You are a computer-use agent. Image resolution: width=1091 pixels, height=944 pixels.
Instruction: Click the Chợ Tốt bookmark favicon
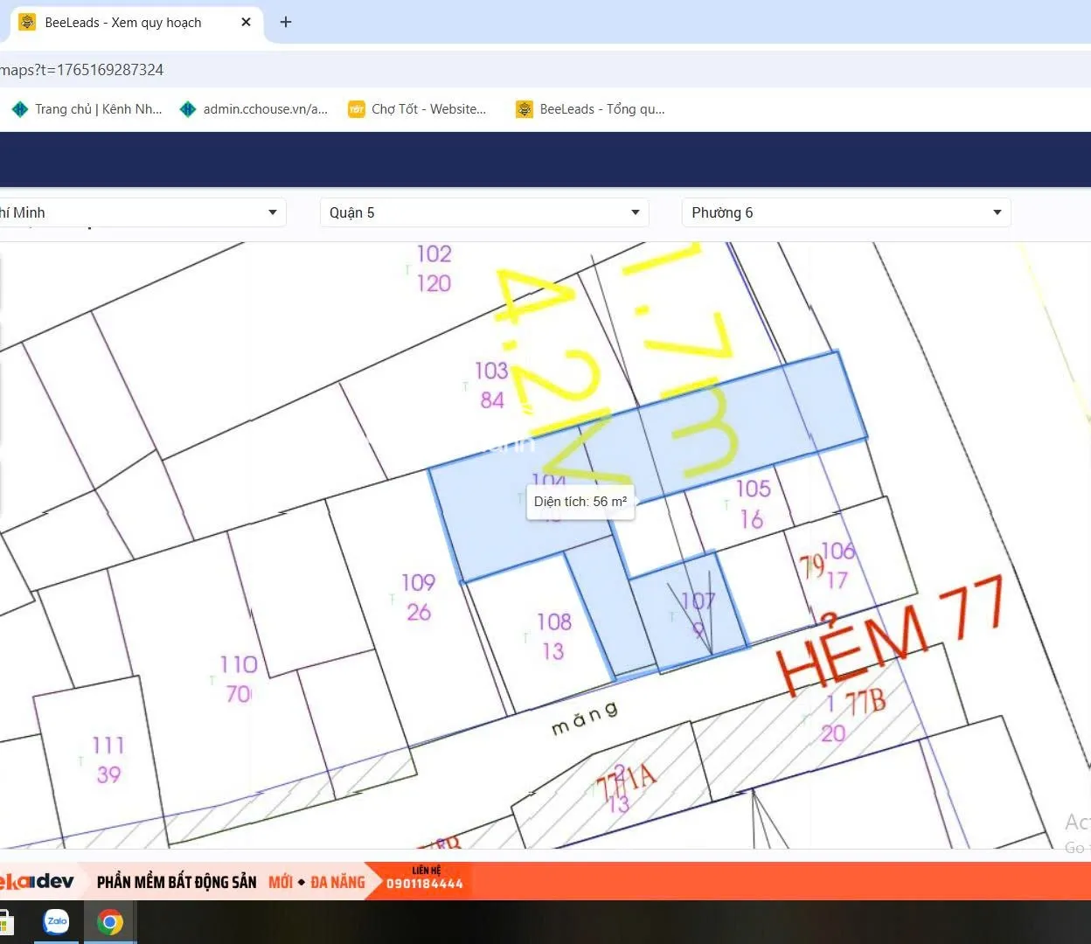click(x=357, y=109)
